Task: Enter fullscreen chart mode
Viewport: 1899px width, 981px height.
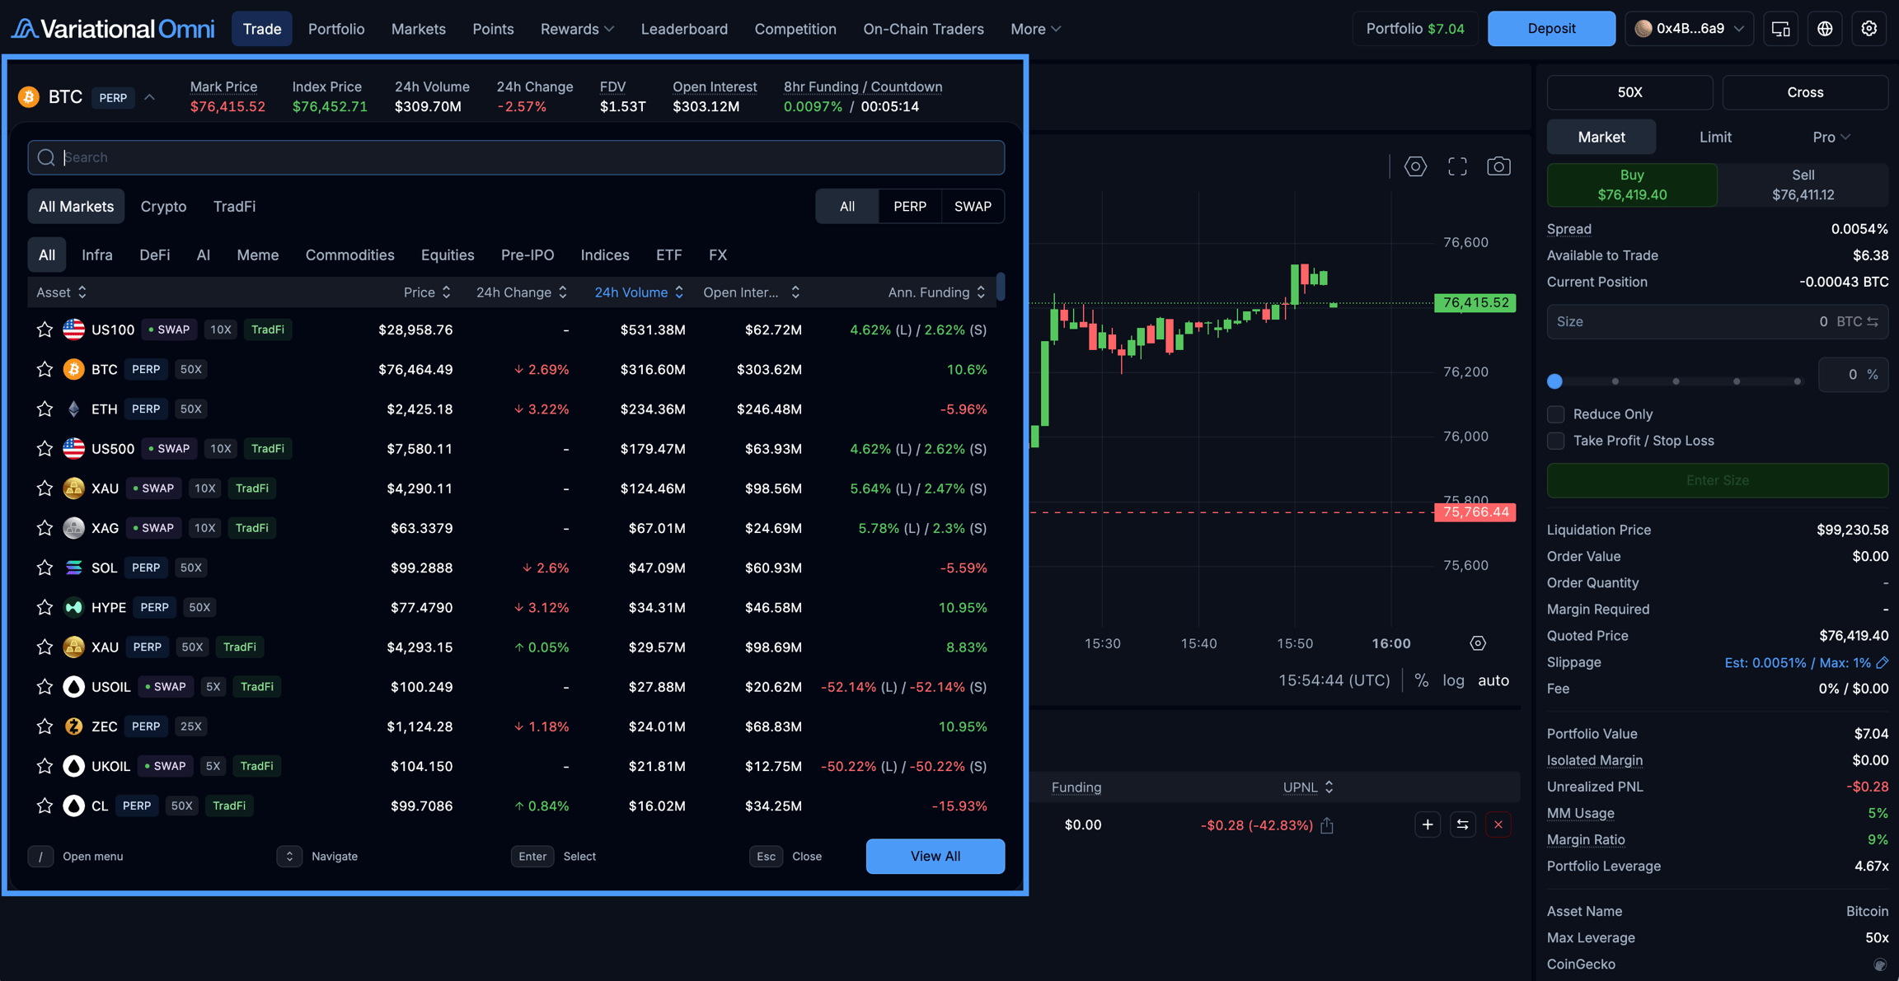Action: 1457,166
